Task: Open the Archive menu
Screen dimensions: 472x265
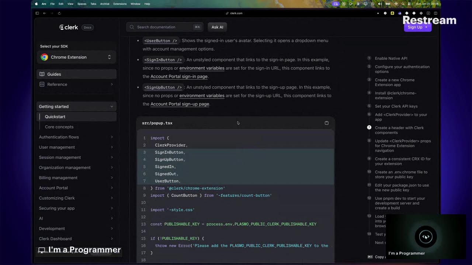Action: tap(105, 4)
